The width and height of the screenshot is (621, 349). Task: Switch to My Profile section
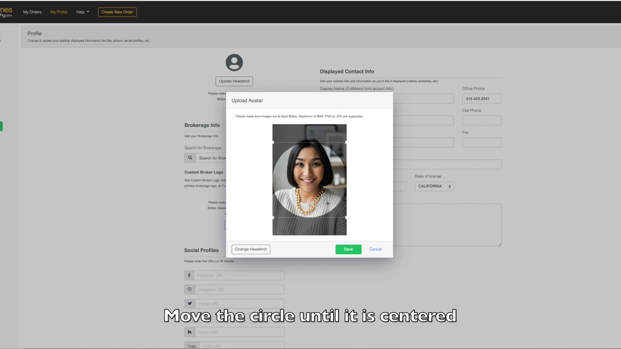point(59,12)
